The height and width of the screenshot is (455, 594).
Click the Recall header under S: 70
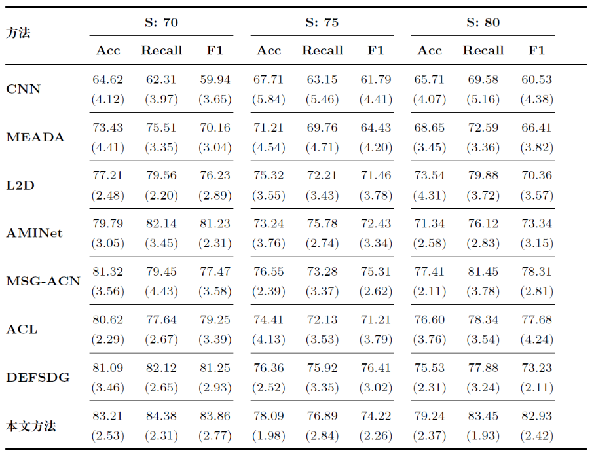click(x=161, y=50)
